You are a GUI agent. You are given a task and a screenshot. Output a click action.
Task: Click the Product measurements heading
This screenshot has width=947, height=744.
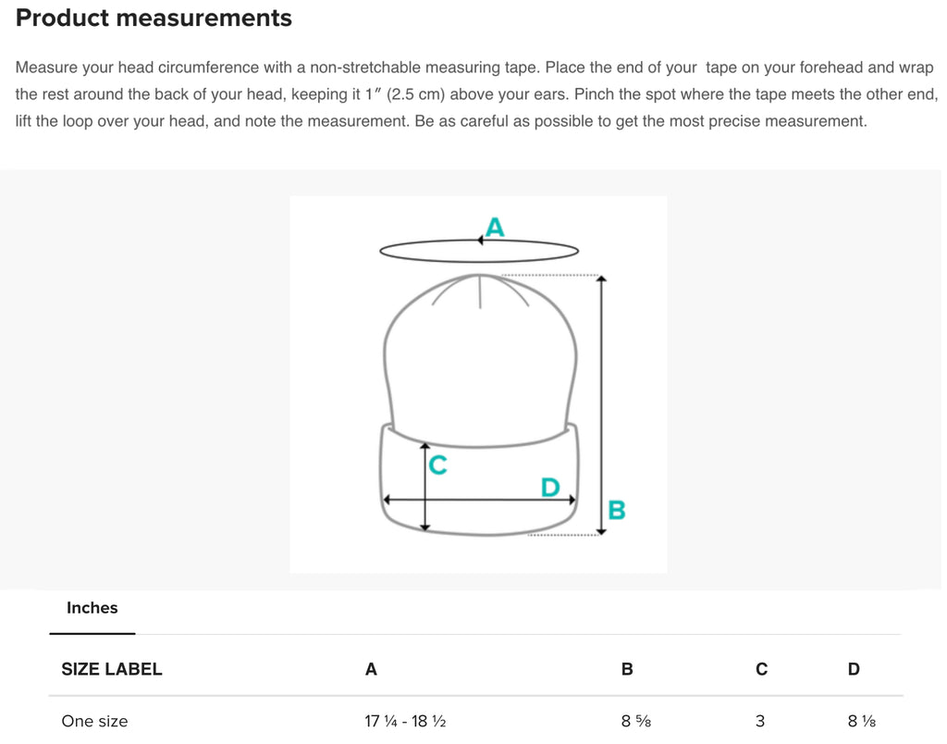click(x=154, y=19)
